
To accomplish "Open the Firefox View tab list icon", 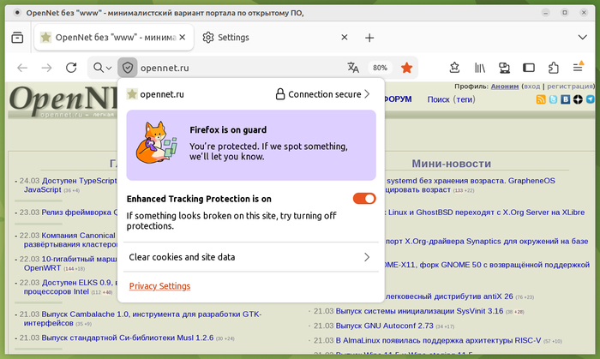I will 17,38.
